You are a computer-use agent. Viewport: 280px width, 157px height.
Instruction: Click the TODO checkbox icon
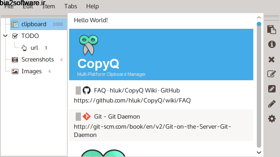pyautogui.click(x=15, y=36)
